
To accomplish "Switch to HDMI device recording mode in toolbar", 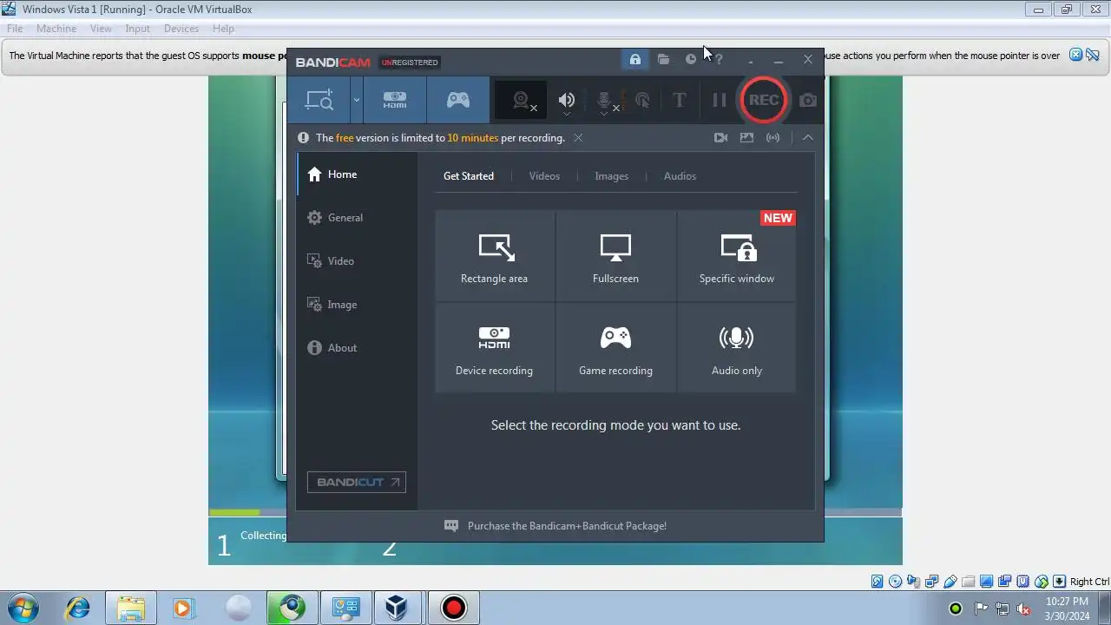I will click(x=395, y=100).
